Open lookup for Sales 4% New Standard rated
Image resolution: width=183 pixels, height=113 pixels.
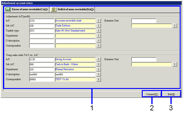(x=99, y=31)
